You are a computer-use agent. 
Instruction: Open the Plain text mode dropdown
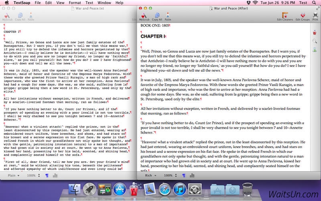point(14,175)
